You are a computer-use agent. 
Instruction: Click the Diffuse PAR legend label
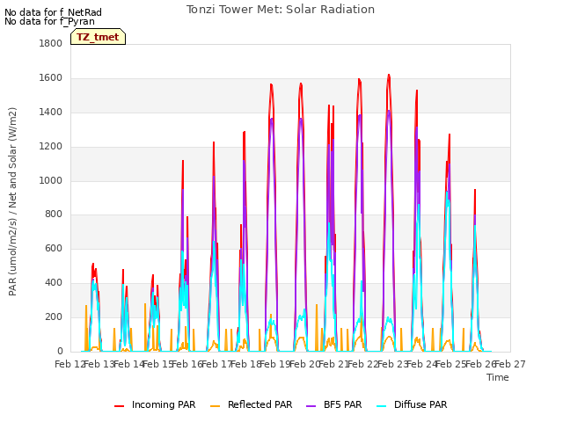point(420,404)
